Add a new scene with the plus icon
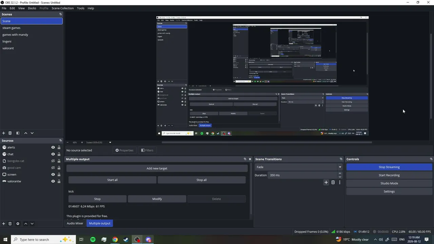The height and width of the screenshot is (244, 434). coord(4,133)
